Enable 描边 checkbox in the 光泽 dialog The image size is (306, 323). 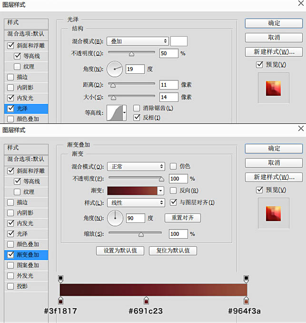[10, 77]
